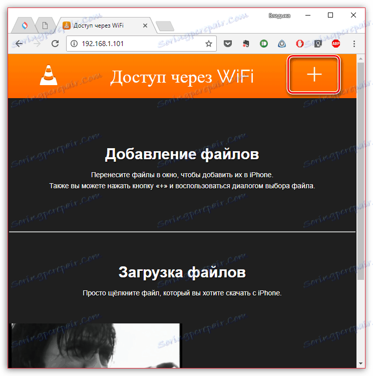Image resolution: width=373 pixels, height=376 pixels.
Task: Maximize the browser window
Action: (x=330, y=15)
